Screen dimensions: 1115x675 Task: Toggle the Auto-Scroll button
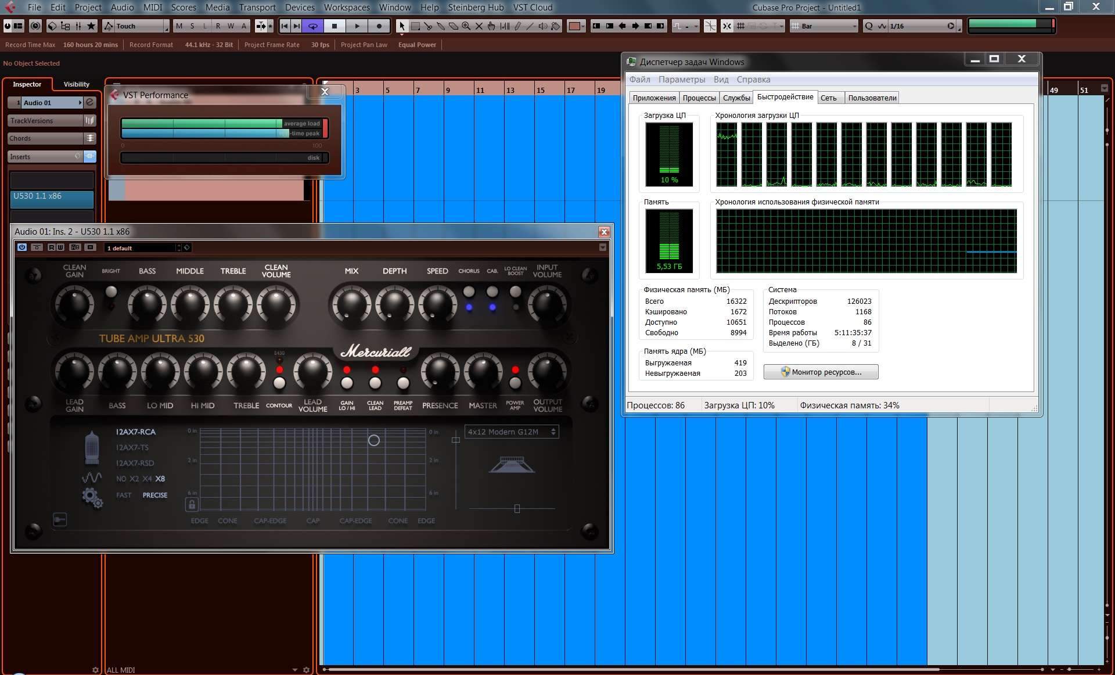pyautogui.click(x=677, y=26)
